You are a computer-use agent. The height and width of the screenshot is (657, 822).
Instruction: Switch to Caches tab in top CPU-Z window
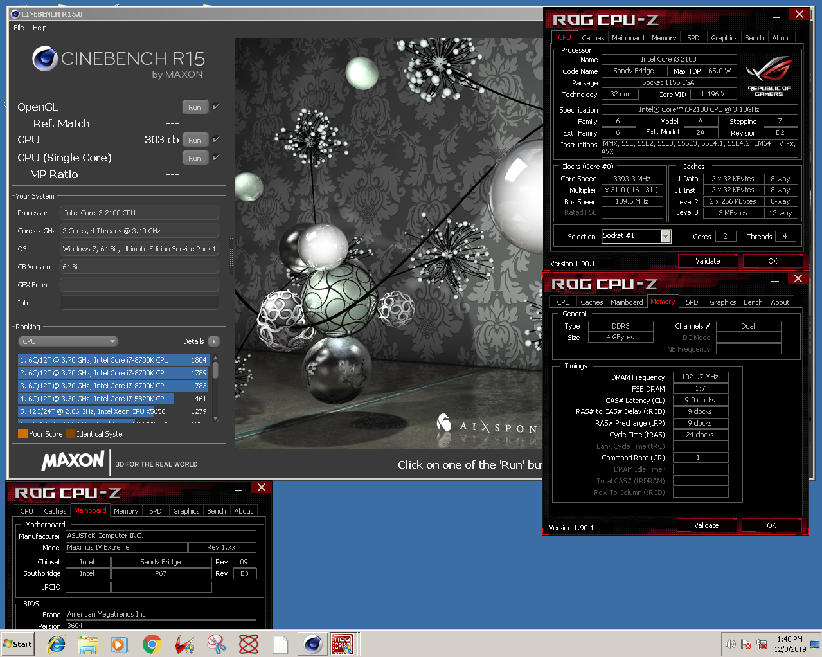tap(593, 38)
